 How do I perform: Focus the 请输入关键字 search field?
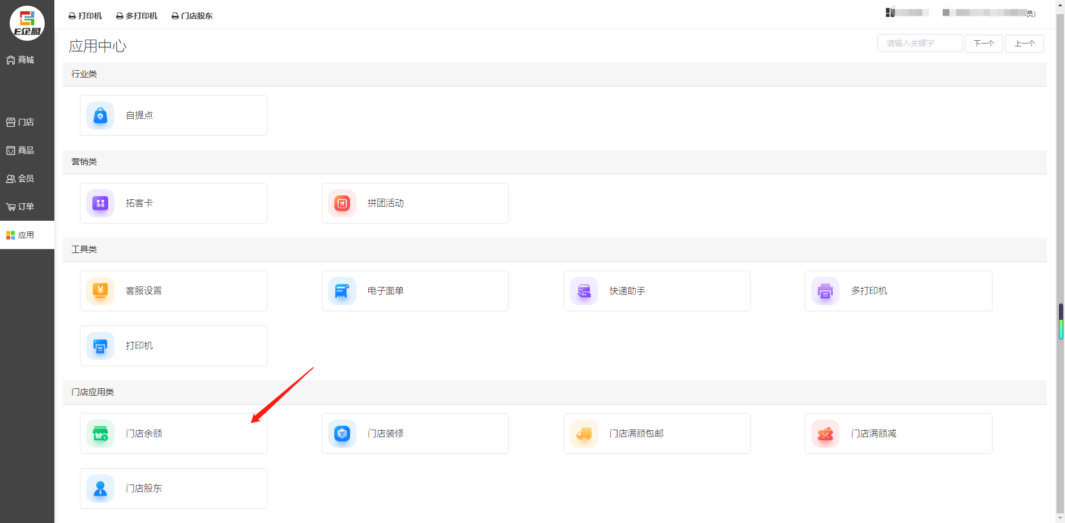click(919, 44)
